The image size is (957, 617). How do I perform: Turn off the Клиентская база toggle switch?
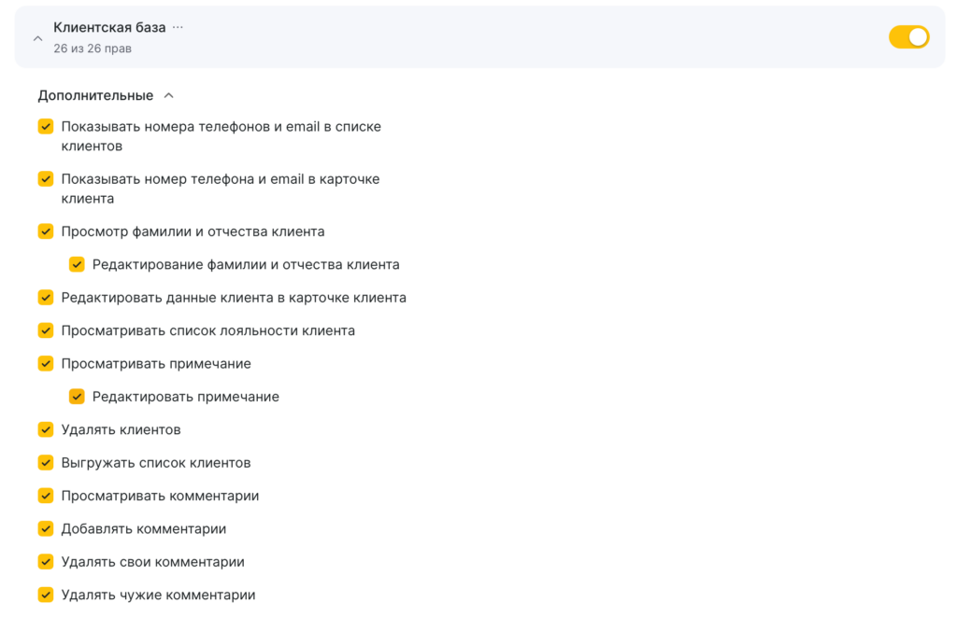(908, 37)
